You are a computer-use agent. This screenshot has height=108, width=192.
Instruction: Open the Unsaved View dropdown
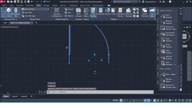point(48,9)
